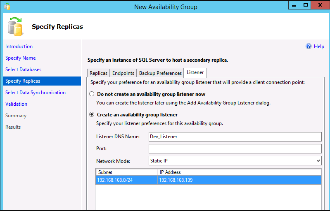Switch to the Replicas tab
Screen dimensions: 330x211
pyautogui.click(x=98, y=73)
